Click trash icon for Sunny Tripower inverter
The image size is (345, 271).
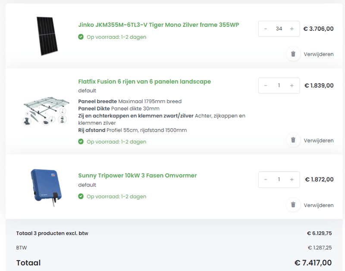[x=293, y=205]
